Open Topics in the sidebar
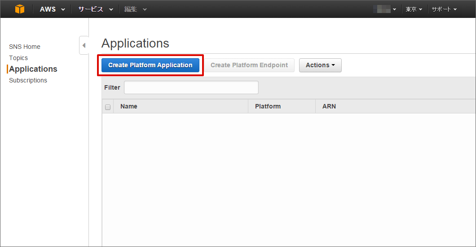This screenshot has width=476, height=247. point(18,58)
